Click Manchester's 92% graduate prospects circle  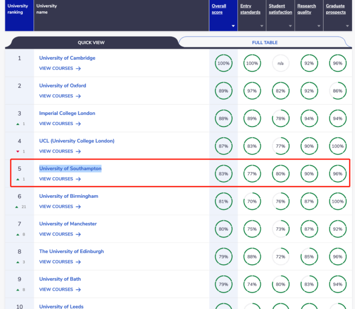[x=338, y=229]
